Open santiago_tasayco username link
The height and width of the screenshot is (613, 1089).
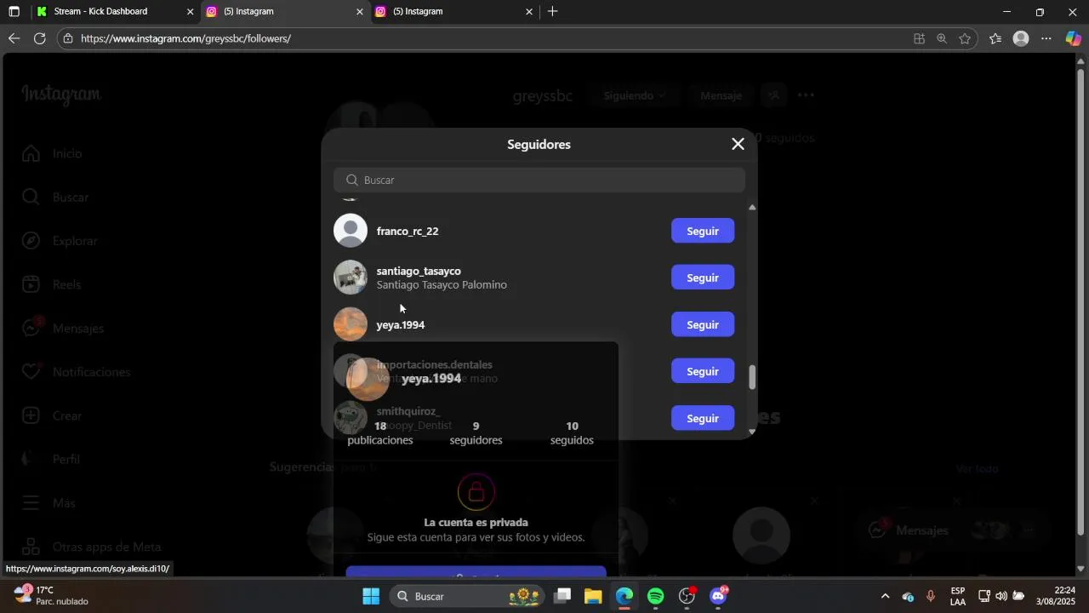point(419,271)
